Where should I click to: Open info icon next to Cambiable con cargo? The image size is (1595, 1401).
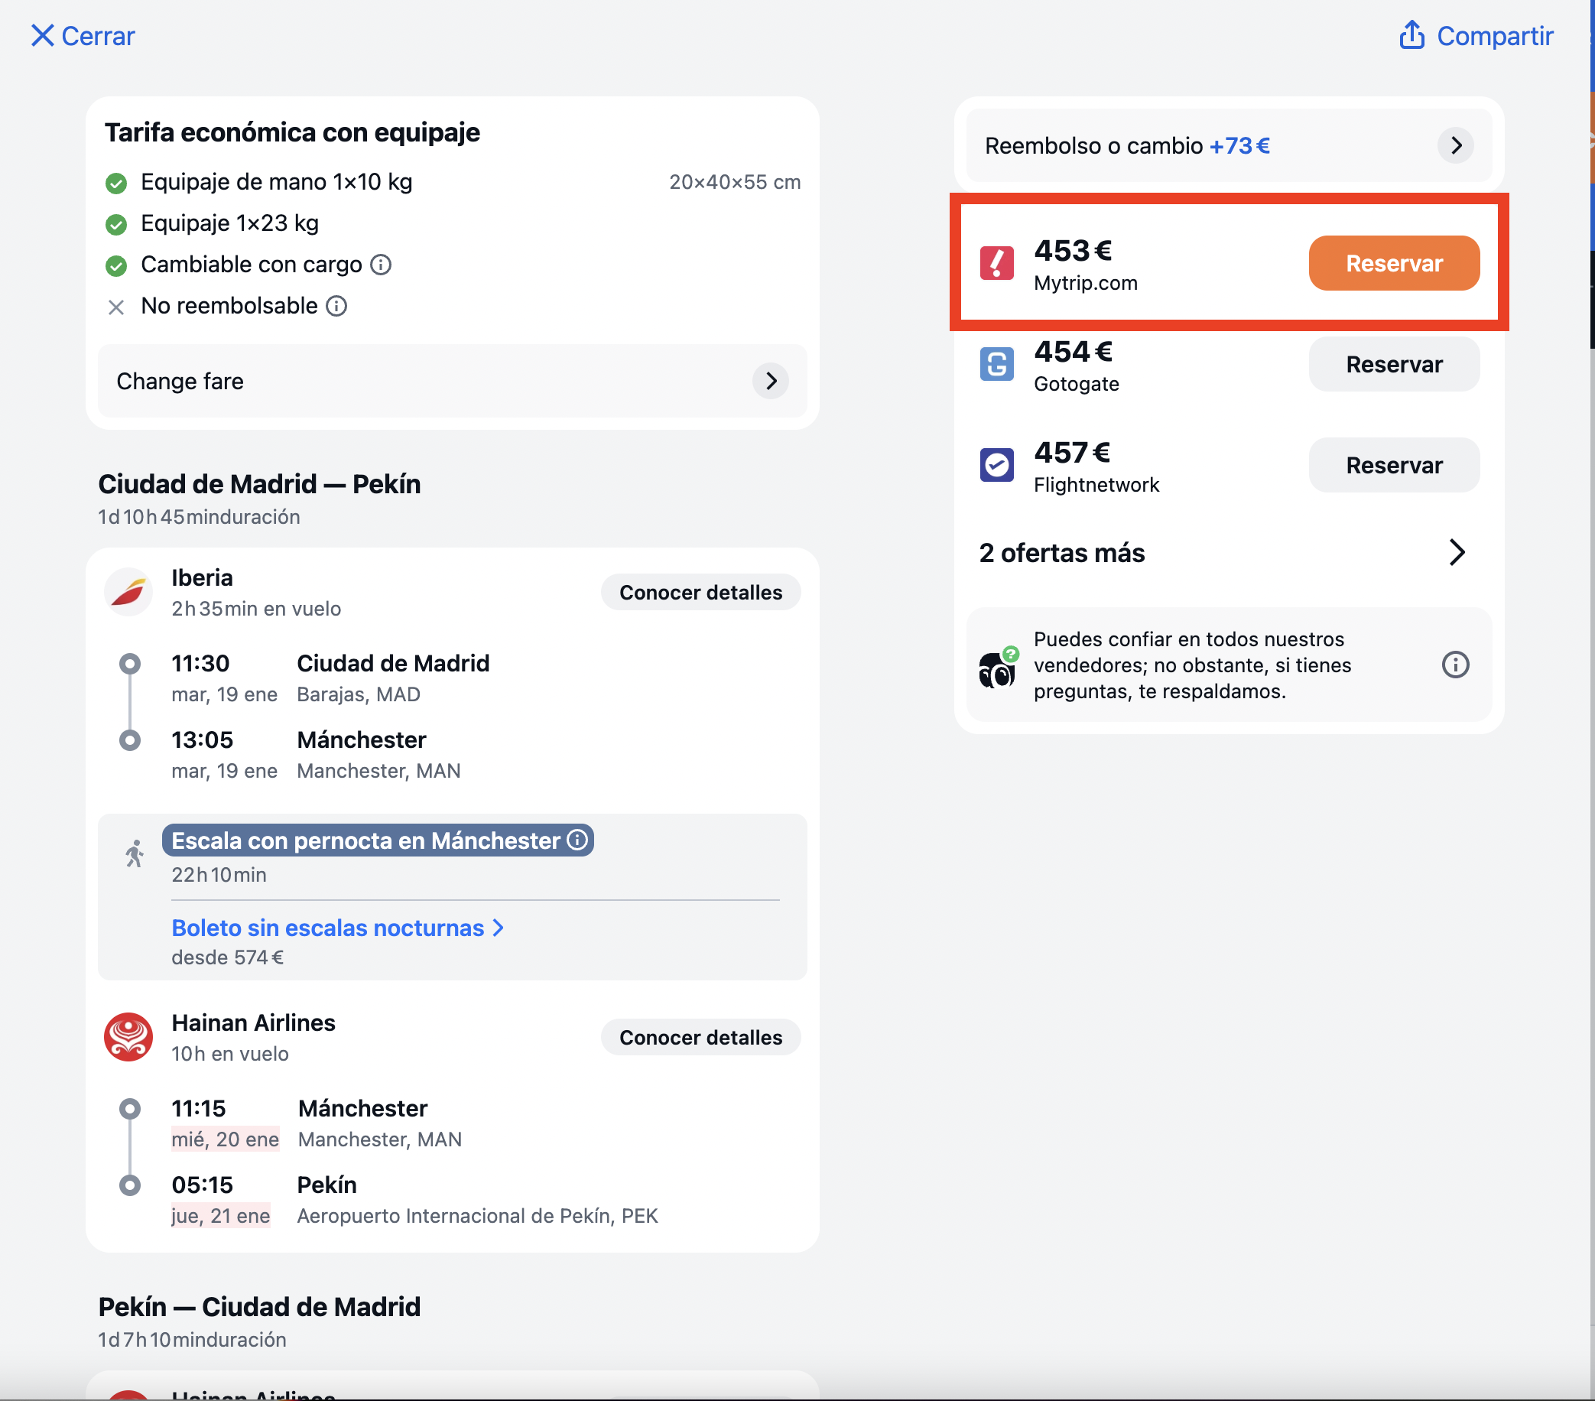click(x=381, y=265)
